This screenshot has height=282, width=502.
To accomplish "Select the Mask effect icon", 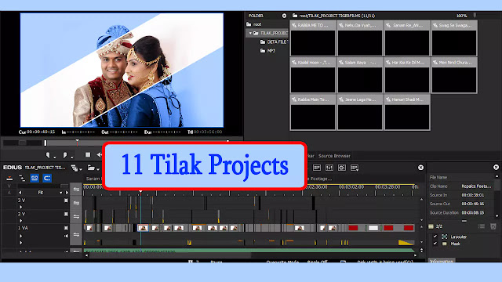I will 445,244.
